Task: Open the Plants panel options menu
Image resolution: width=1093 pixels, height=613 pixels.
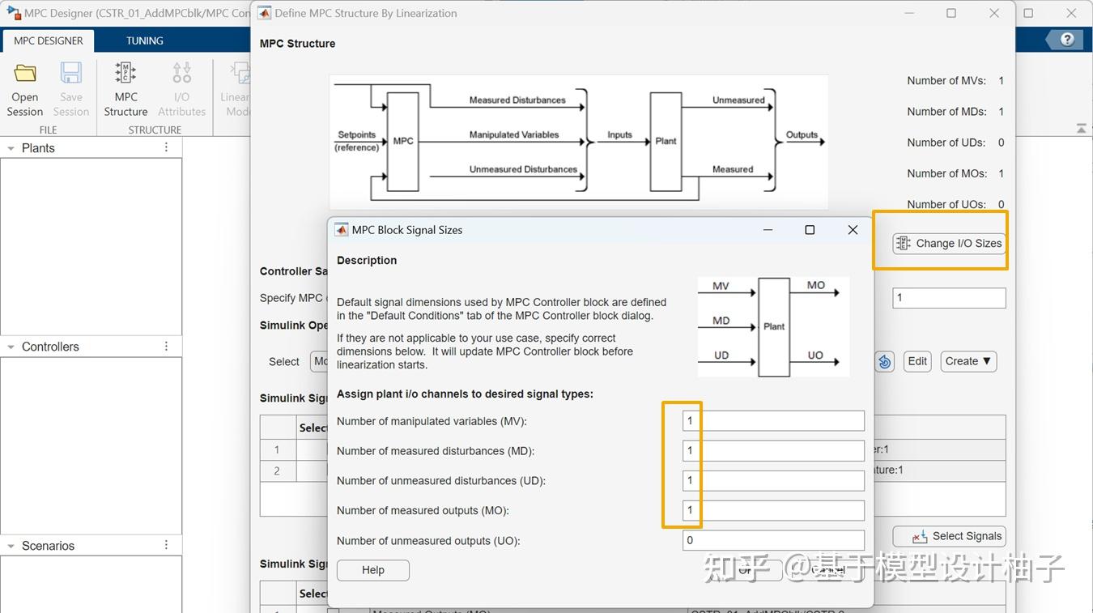Action: [166, 147]
